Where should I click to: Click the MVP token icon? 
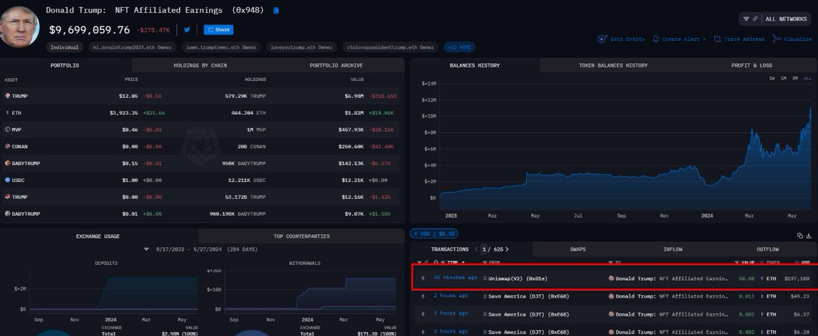(x=7, y=129)
